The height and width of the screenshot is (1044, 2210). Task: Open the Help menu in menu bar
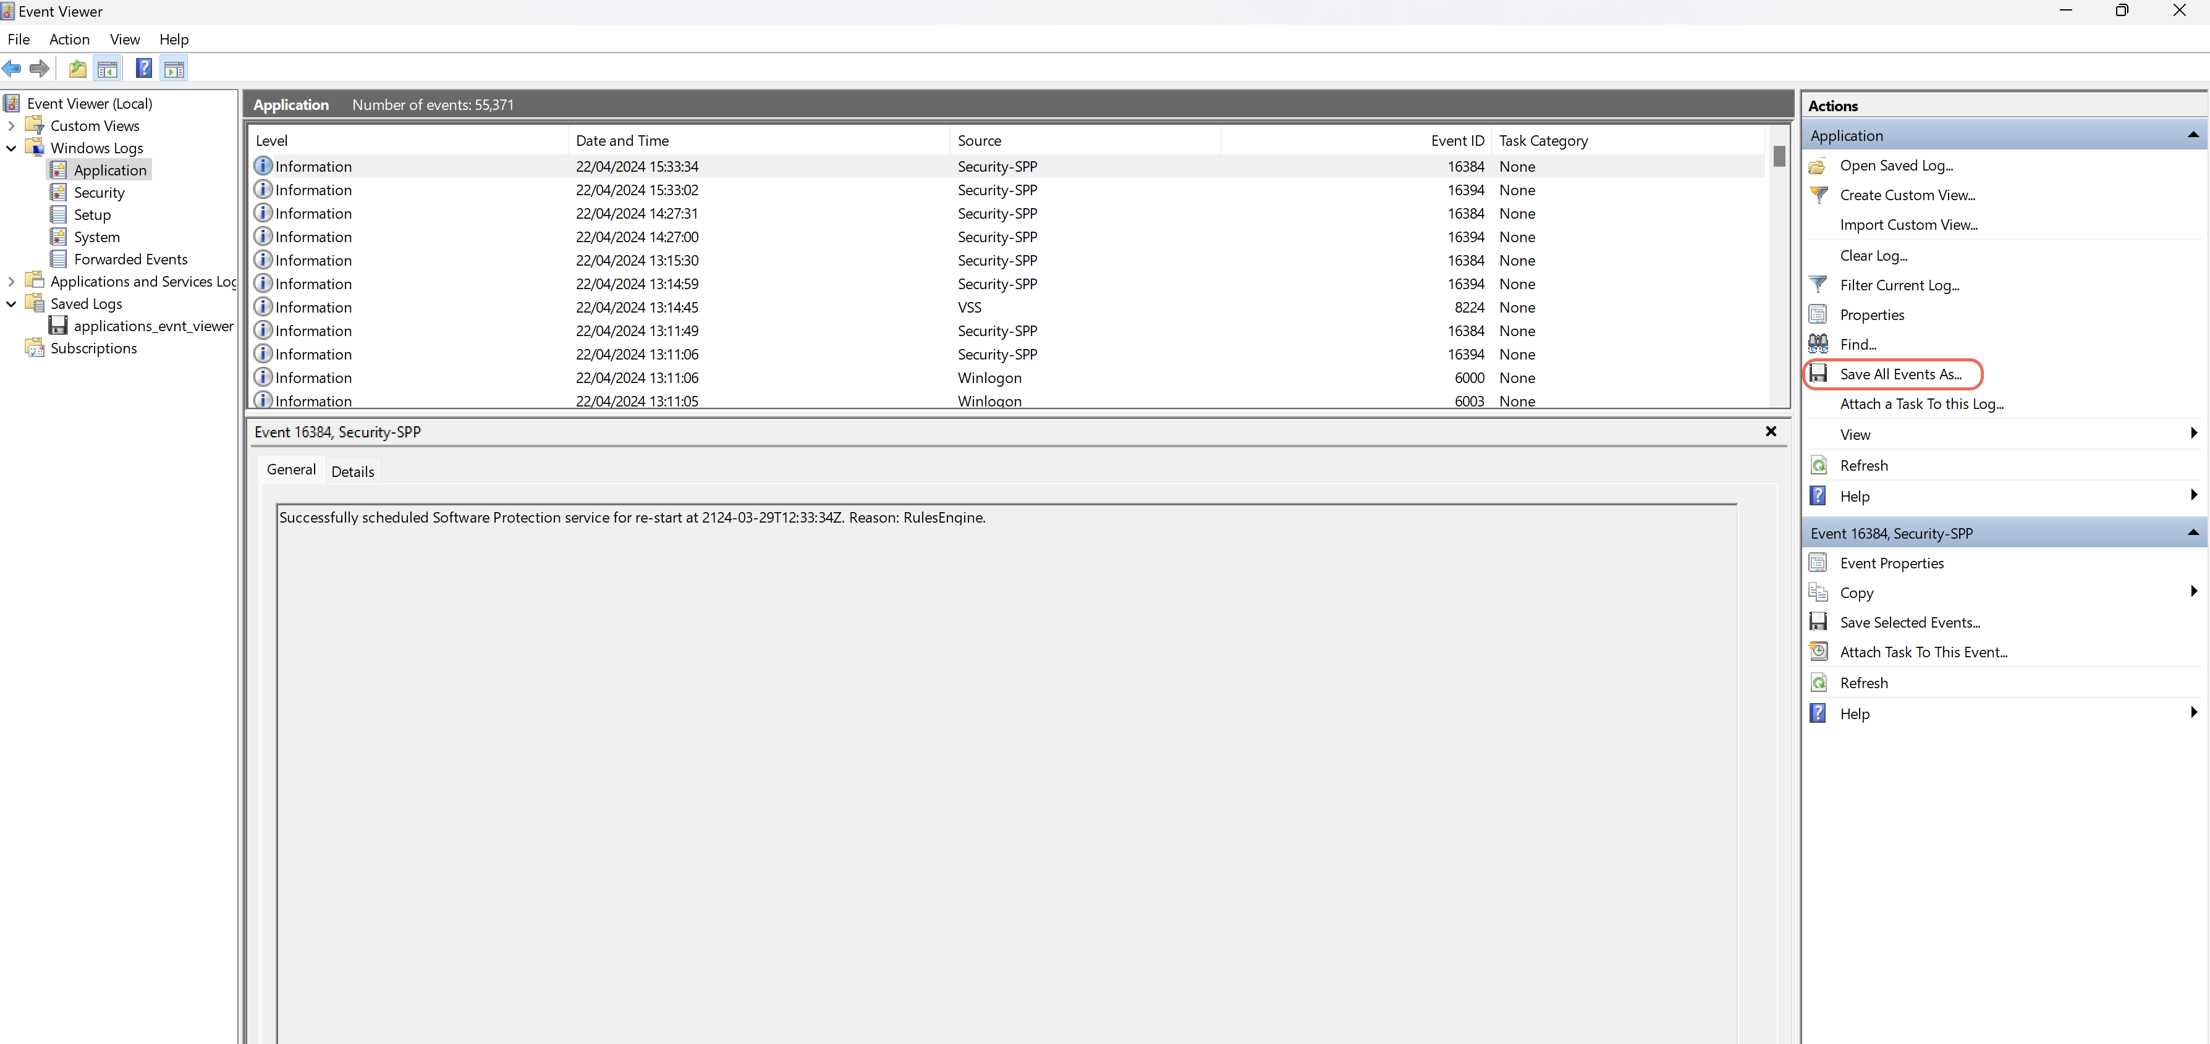click(174, 40)
